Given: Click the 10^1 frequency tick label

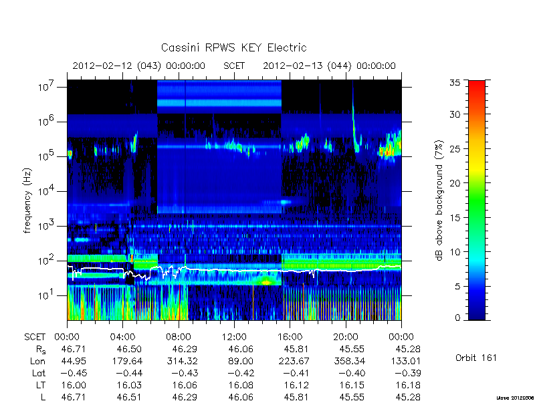Looking at the screenshot, I should tap(47, 295).
